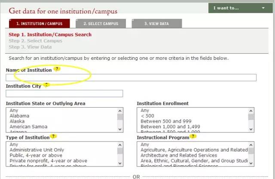Open the View Data tab
This screenshot has height=179, width=275.
[x=156, y=24]
